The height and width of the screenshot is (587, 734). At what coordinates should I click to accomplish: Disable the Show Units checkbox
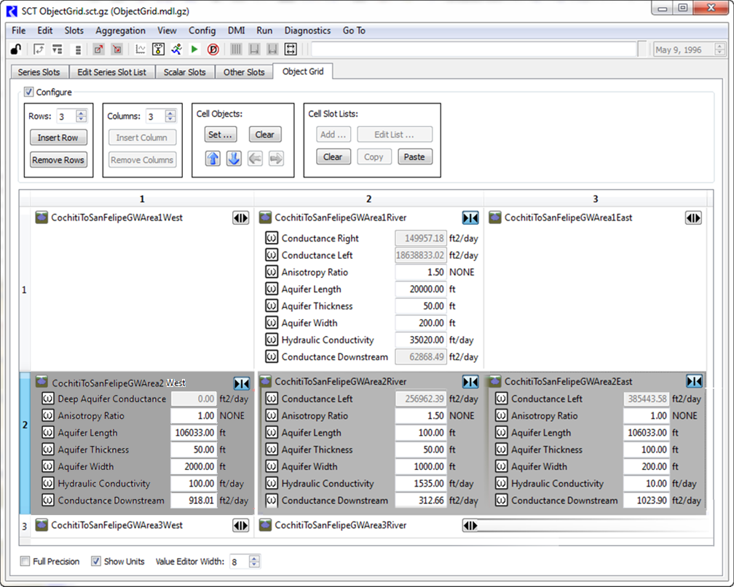pyautogui.click(x=96, y=562)
